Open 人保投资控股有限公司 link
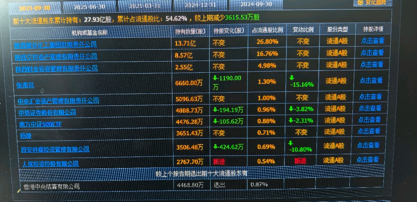The width and height of the screenshot is (417, 202). coord(50,163)
